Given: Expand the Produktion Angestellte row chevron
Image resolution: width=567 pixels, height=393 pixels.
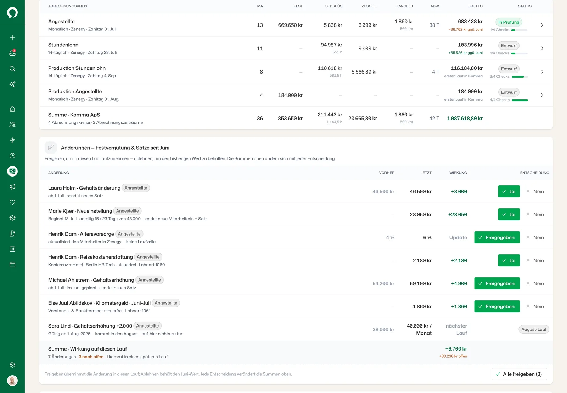Looking at the screenshot, I should tap(542, 95).
